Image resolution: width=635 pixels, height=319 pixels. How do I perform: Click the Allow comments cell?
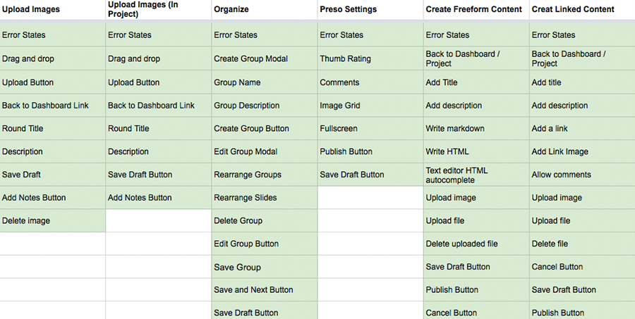click(582, 175)
